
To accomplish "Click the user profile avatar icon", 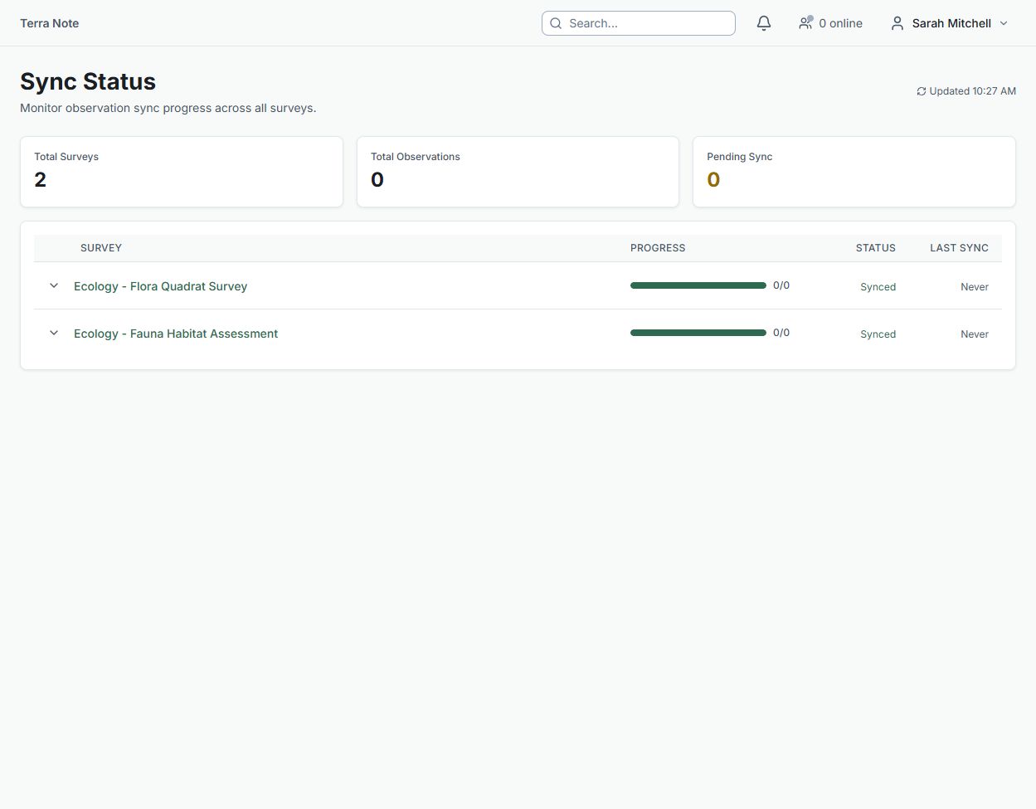I will (897, 23).
